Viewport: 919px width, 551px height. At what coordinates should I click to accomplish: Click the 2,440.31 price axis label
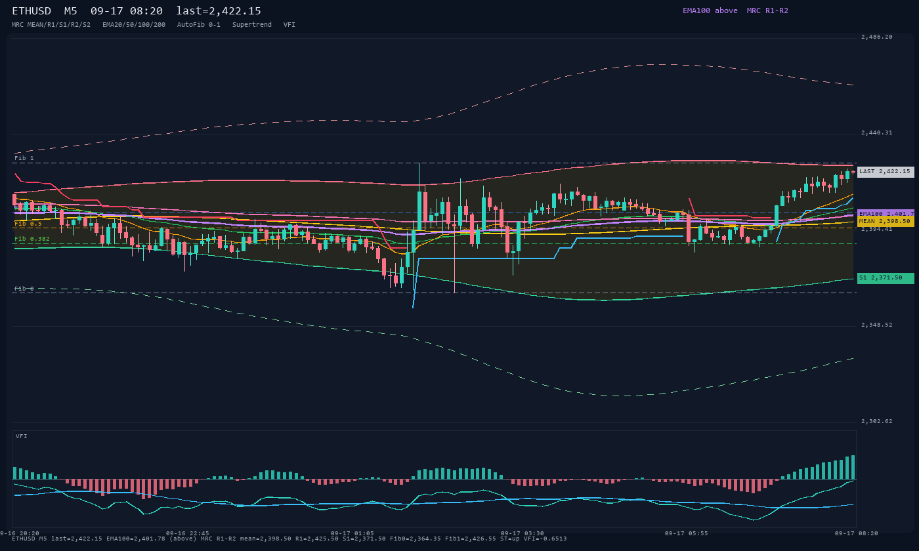tap(877, 133)
